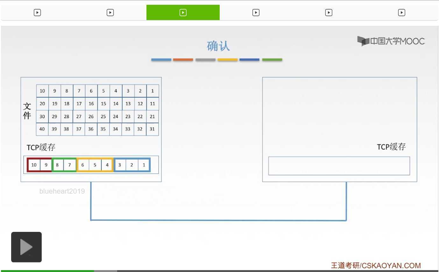Click file grid cell 33
This screenshot has width=439, height=272.
(x=128, y=129)
